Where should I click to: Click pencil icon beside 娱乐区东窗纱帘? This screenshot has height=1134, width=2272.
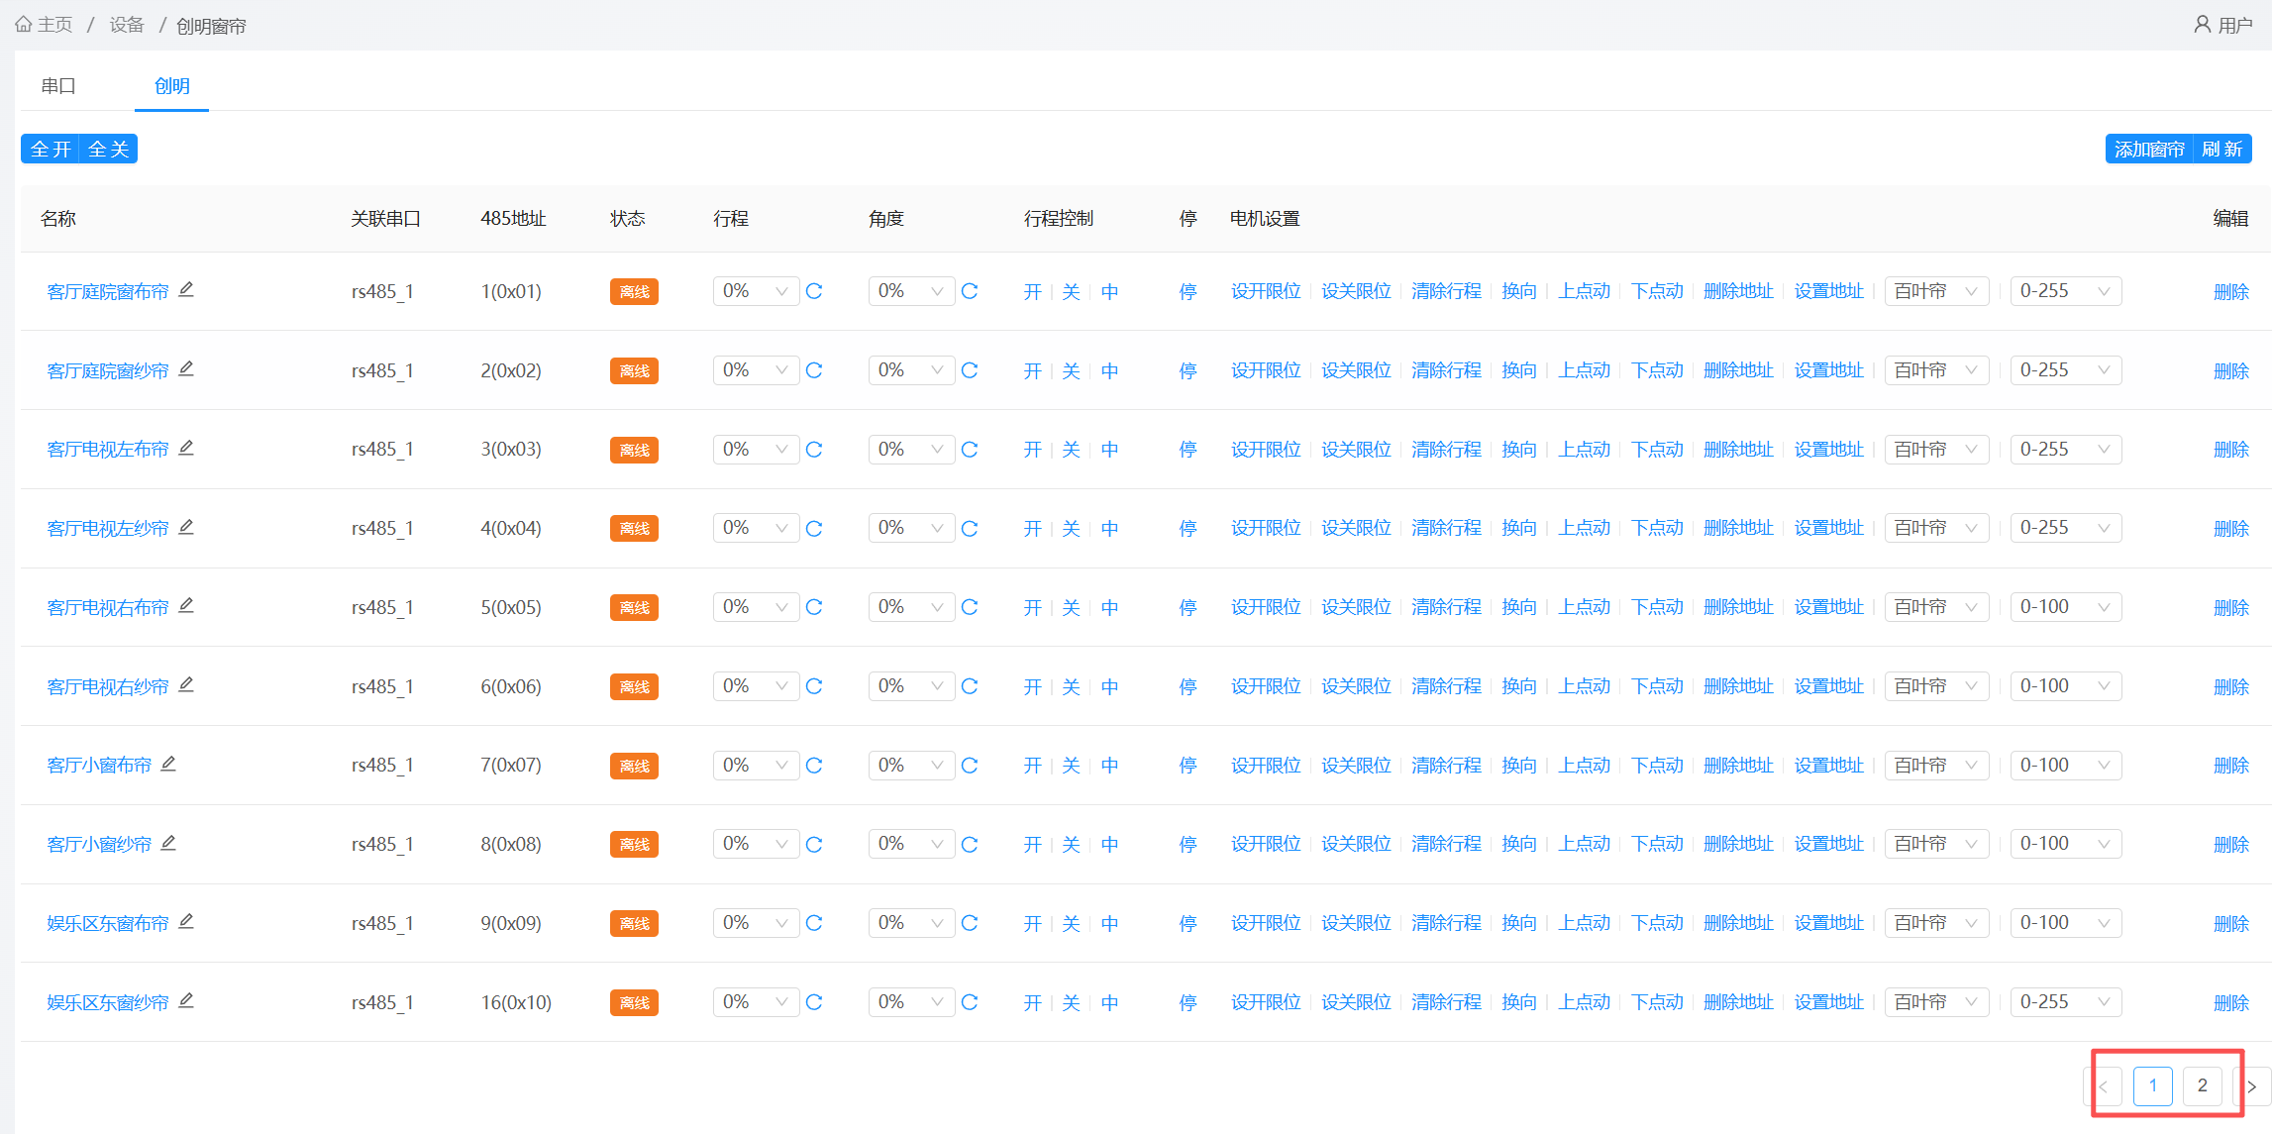coord(186,1001)
